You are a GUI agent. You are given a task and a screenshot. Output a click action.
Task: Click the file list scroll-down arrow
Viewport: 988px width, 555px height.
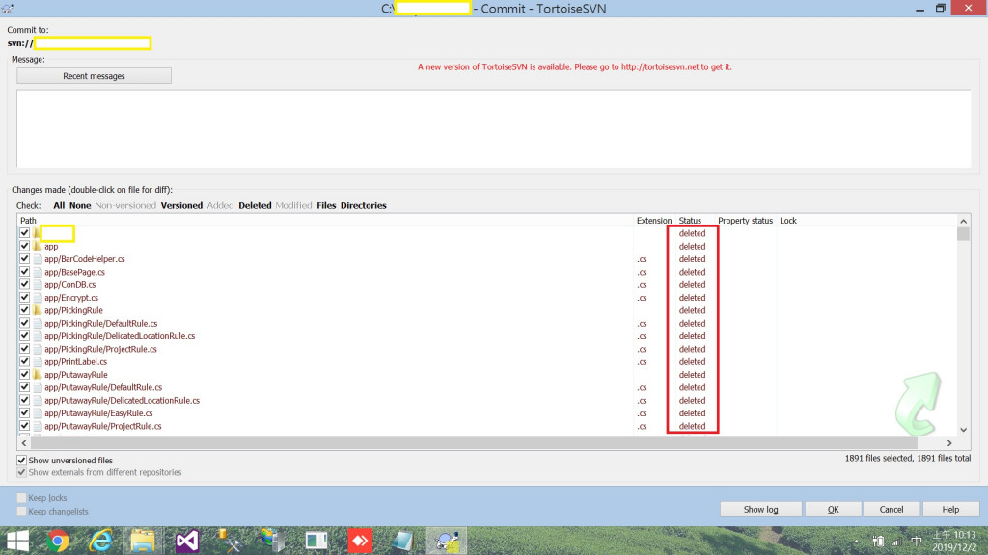[964, 430]
